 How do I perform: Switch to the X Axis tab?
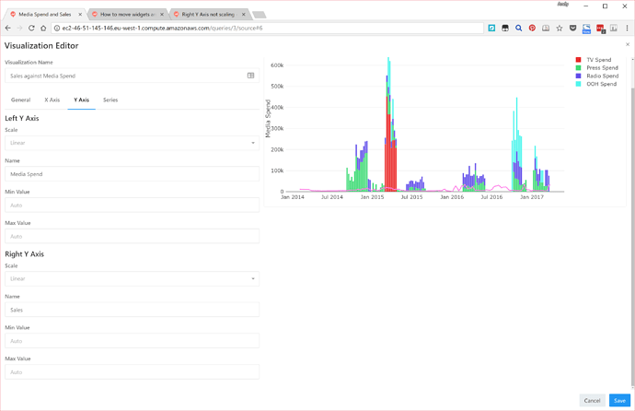tap(52, 100)
